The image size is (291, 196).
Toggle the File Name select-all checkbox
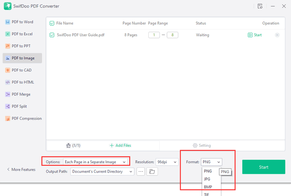pos(52,23)
